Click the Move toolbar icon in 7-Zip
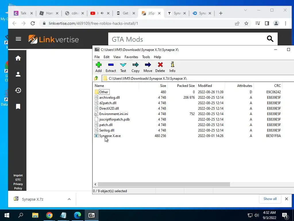 click(148, 67)
